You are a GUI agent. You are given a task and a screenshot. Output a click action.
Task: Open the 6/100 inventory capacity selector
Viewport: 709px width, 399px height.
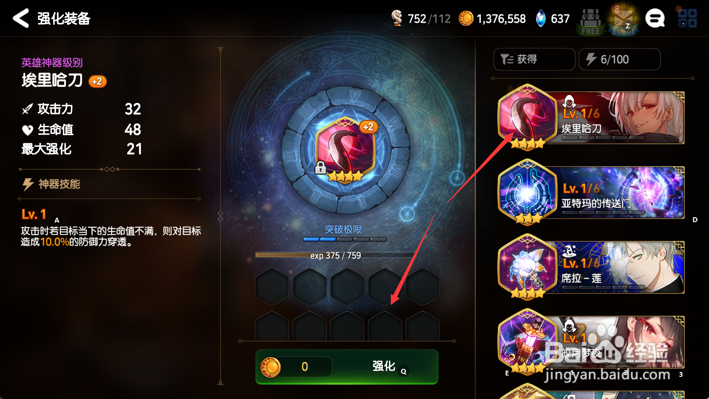click(x=619, y=59)
